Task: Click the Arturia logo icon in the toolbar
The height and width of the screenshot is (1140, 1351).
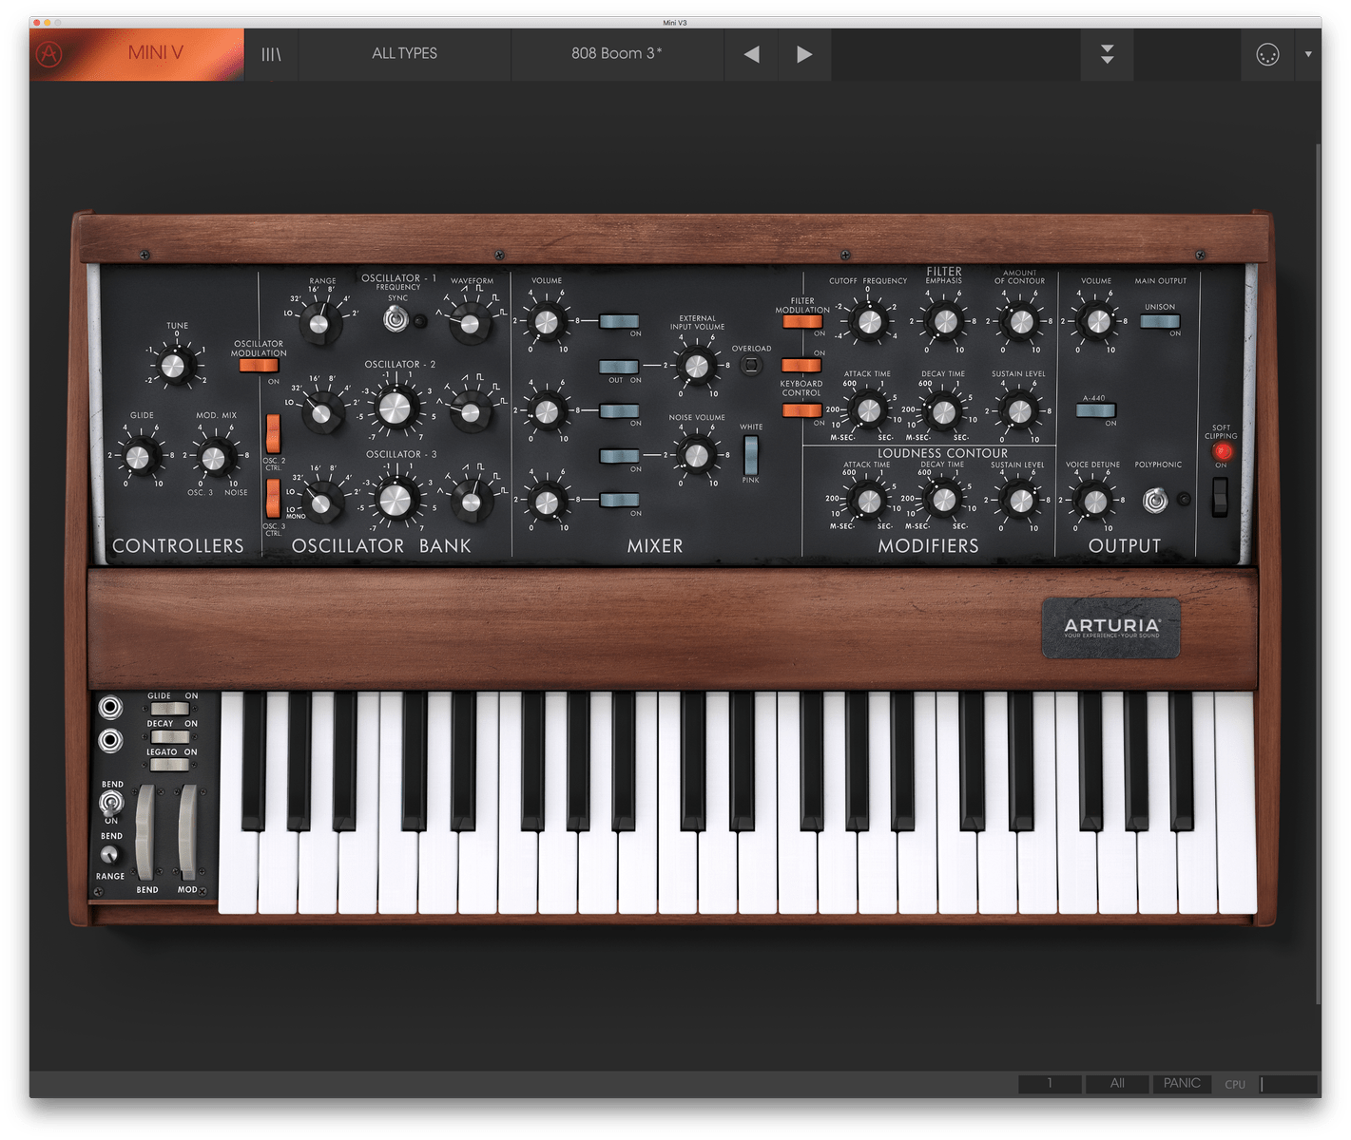Action: [49, 54]
